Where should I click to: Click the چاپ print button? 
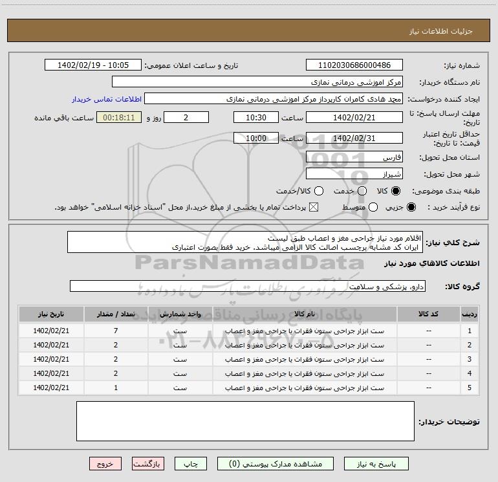point(191,464)
